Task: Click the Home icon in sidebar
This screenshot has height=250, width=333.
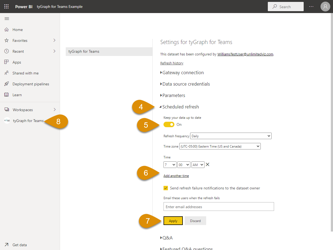Action: tap(7, 30)
